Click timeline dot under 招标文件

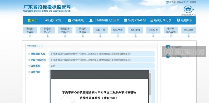118,36
